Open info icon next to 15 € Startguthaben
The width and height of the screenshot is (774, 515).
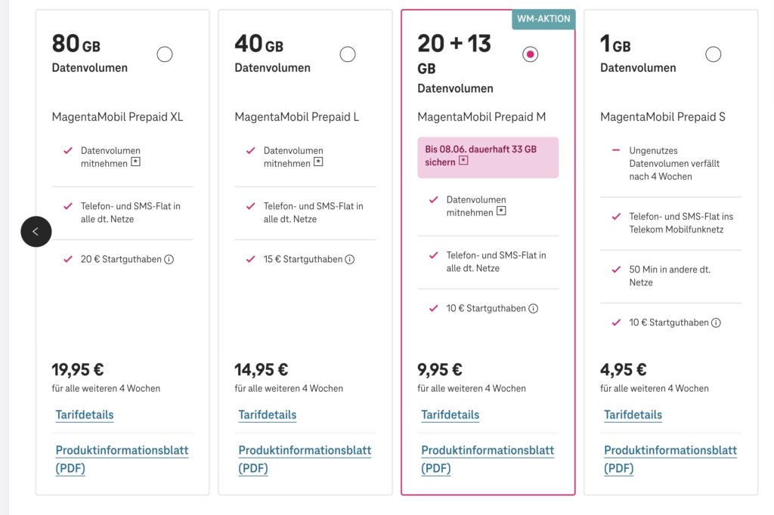[349, 260]
